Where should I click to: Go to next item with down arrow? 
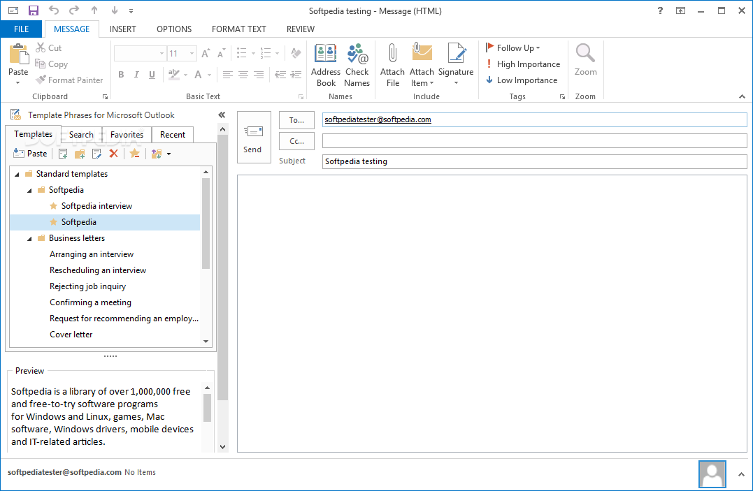point(114,10)
